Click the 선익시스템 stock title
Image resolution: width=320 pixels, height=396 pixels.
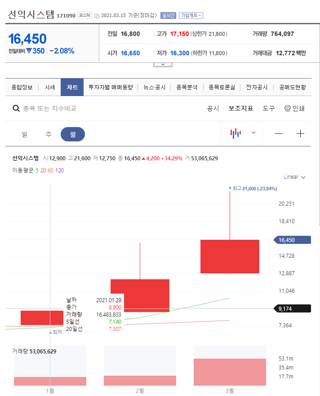[x=31, y=15]
